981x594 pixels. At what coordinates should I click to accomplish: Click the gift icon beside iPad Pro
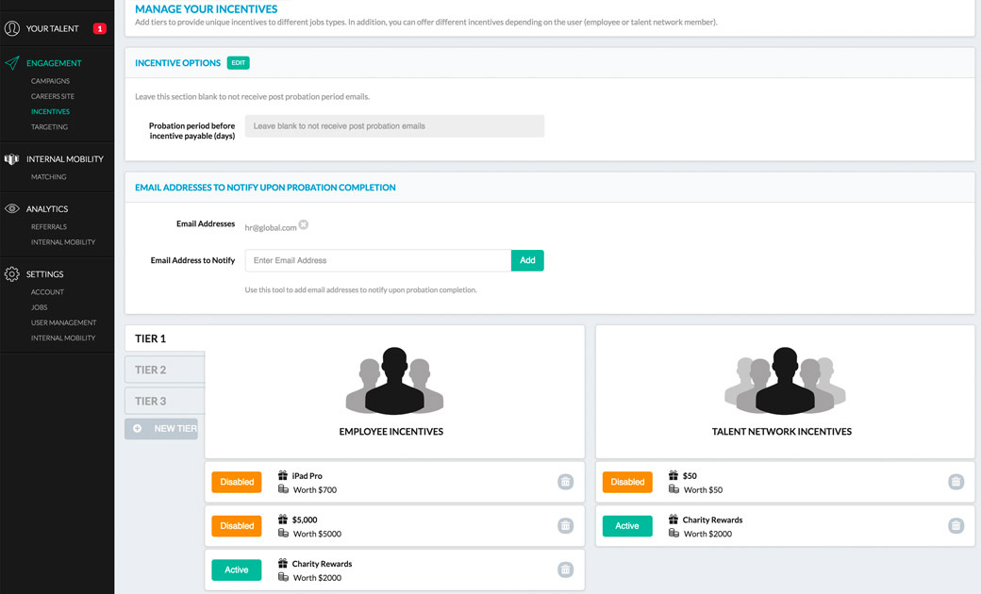pyautogui.click(x=283, y=475)
